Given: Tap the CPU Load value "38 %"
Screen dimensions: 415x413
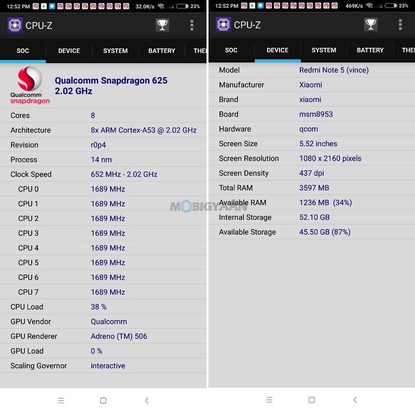Looking at the screenshot, I should (x=99, y=307).
